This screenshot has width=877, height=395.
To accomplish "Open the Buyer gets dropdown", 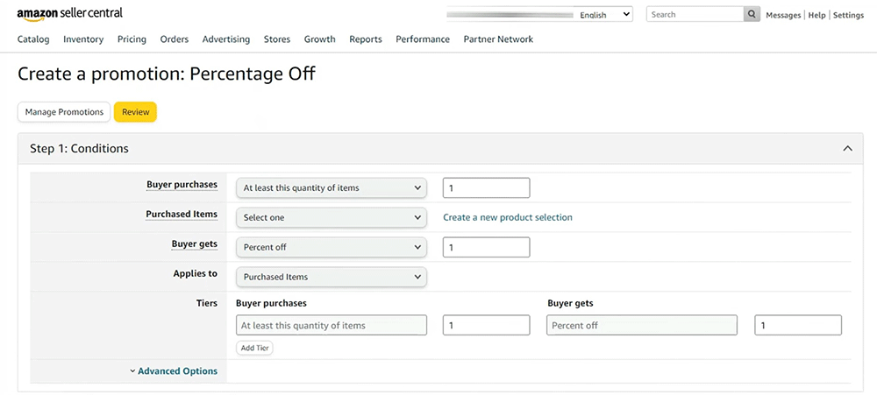I will pyautogui.click(x=331, y=247).
